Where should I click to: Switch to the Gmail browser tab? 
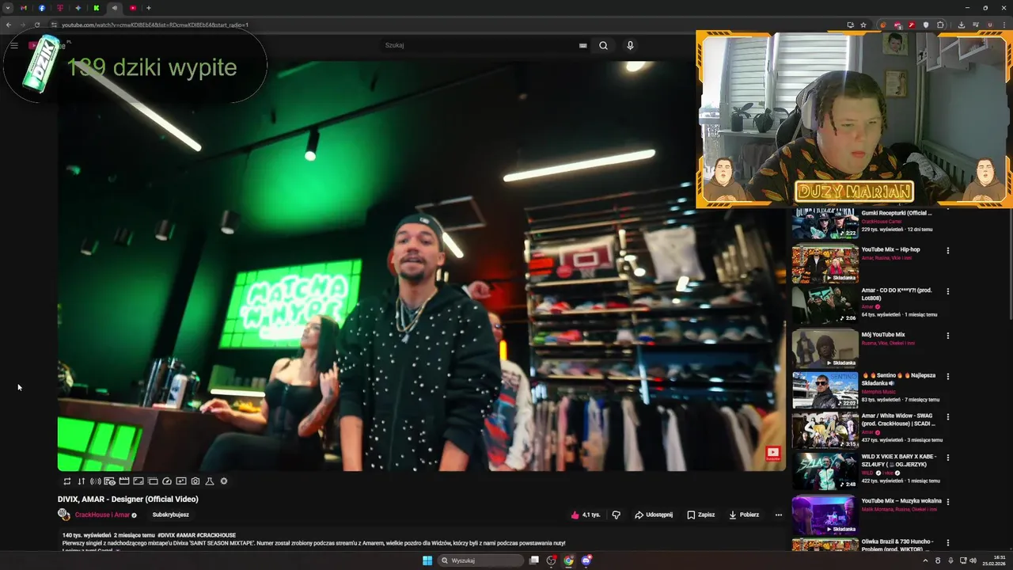pyautogui.click(x=24, y=8)
